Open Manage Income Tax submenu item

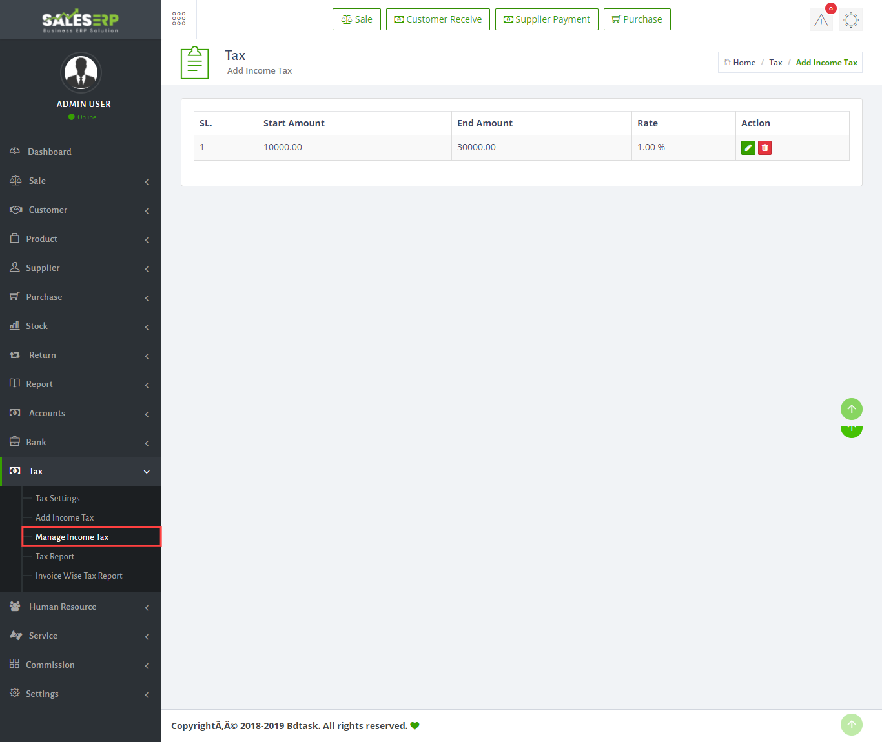coord(72,537)
